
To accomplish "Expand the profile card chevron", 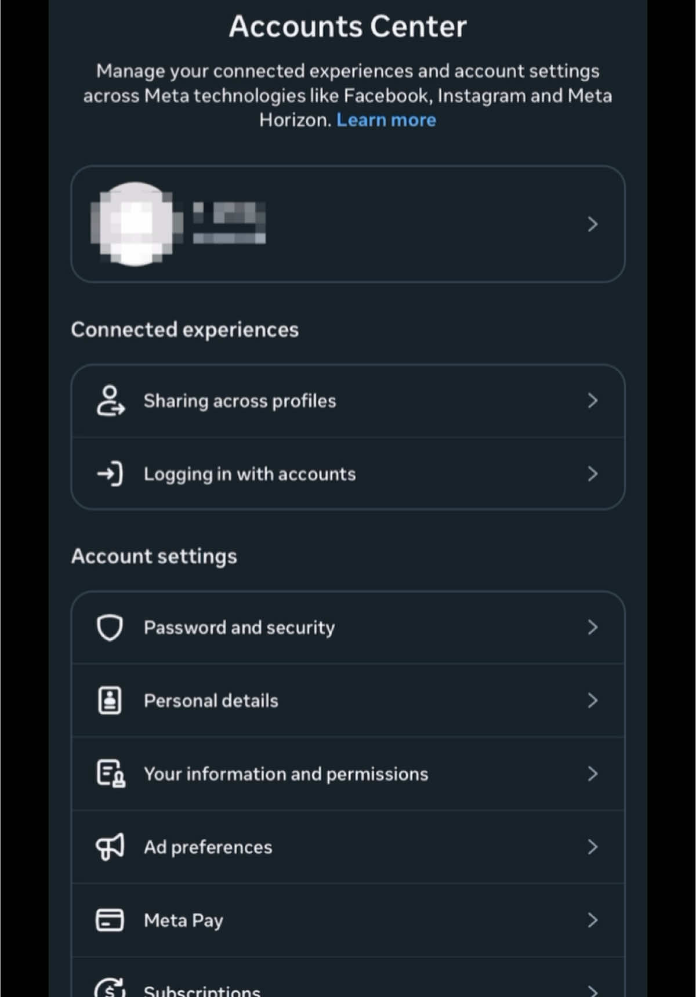I will [592, 224].
